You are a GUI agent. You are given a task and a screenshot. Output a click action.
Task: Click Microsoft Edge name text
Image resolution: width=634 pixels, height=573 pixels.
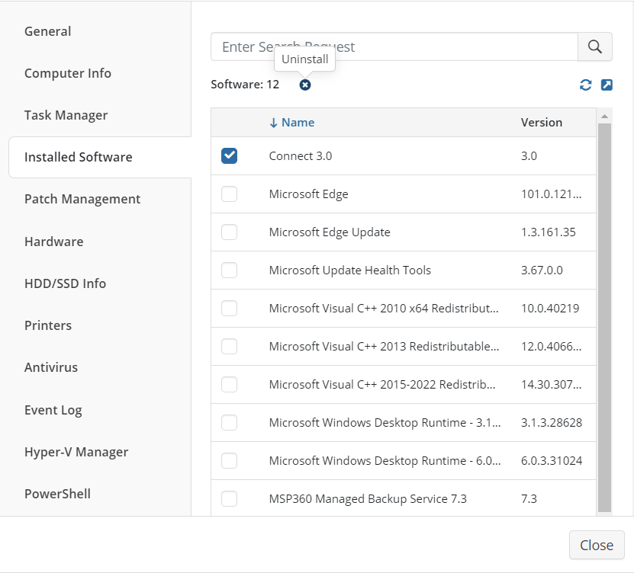[308, 194]
